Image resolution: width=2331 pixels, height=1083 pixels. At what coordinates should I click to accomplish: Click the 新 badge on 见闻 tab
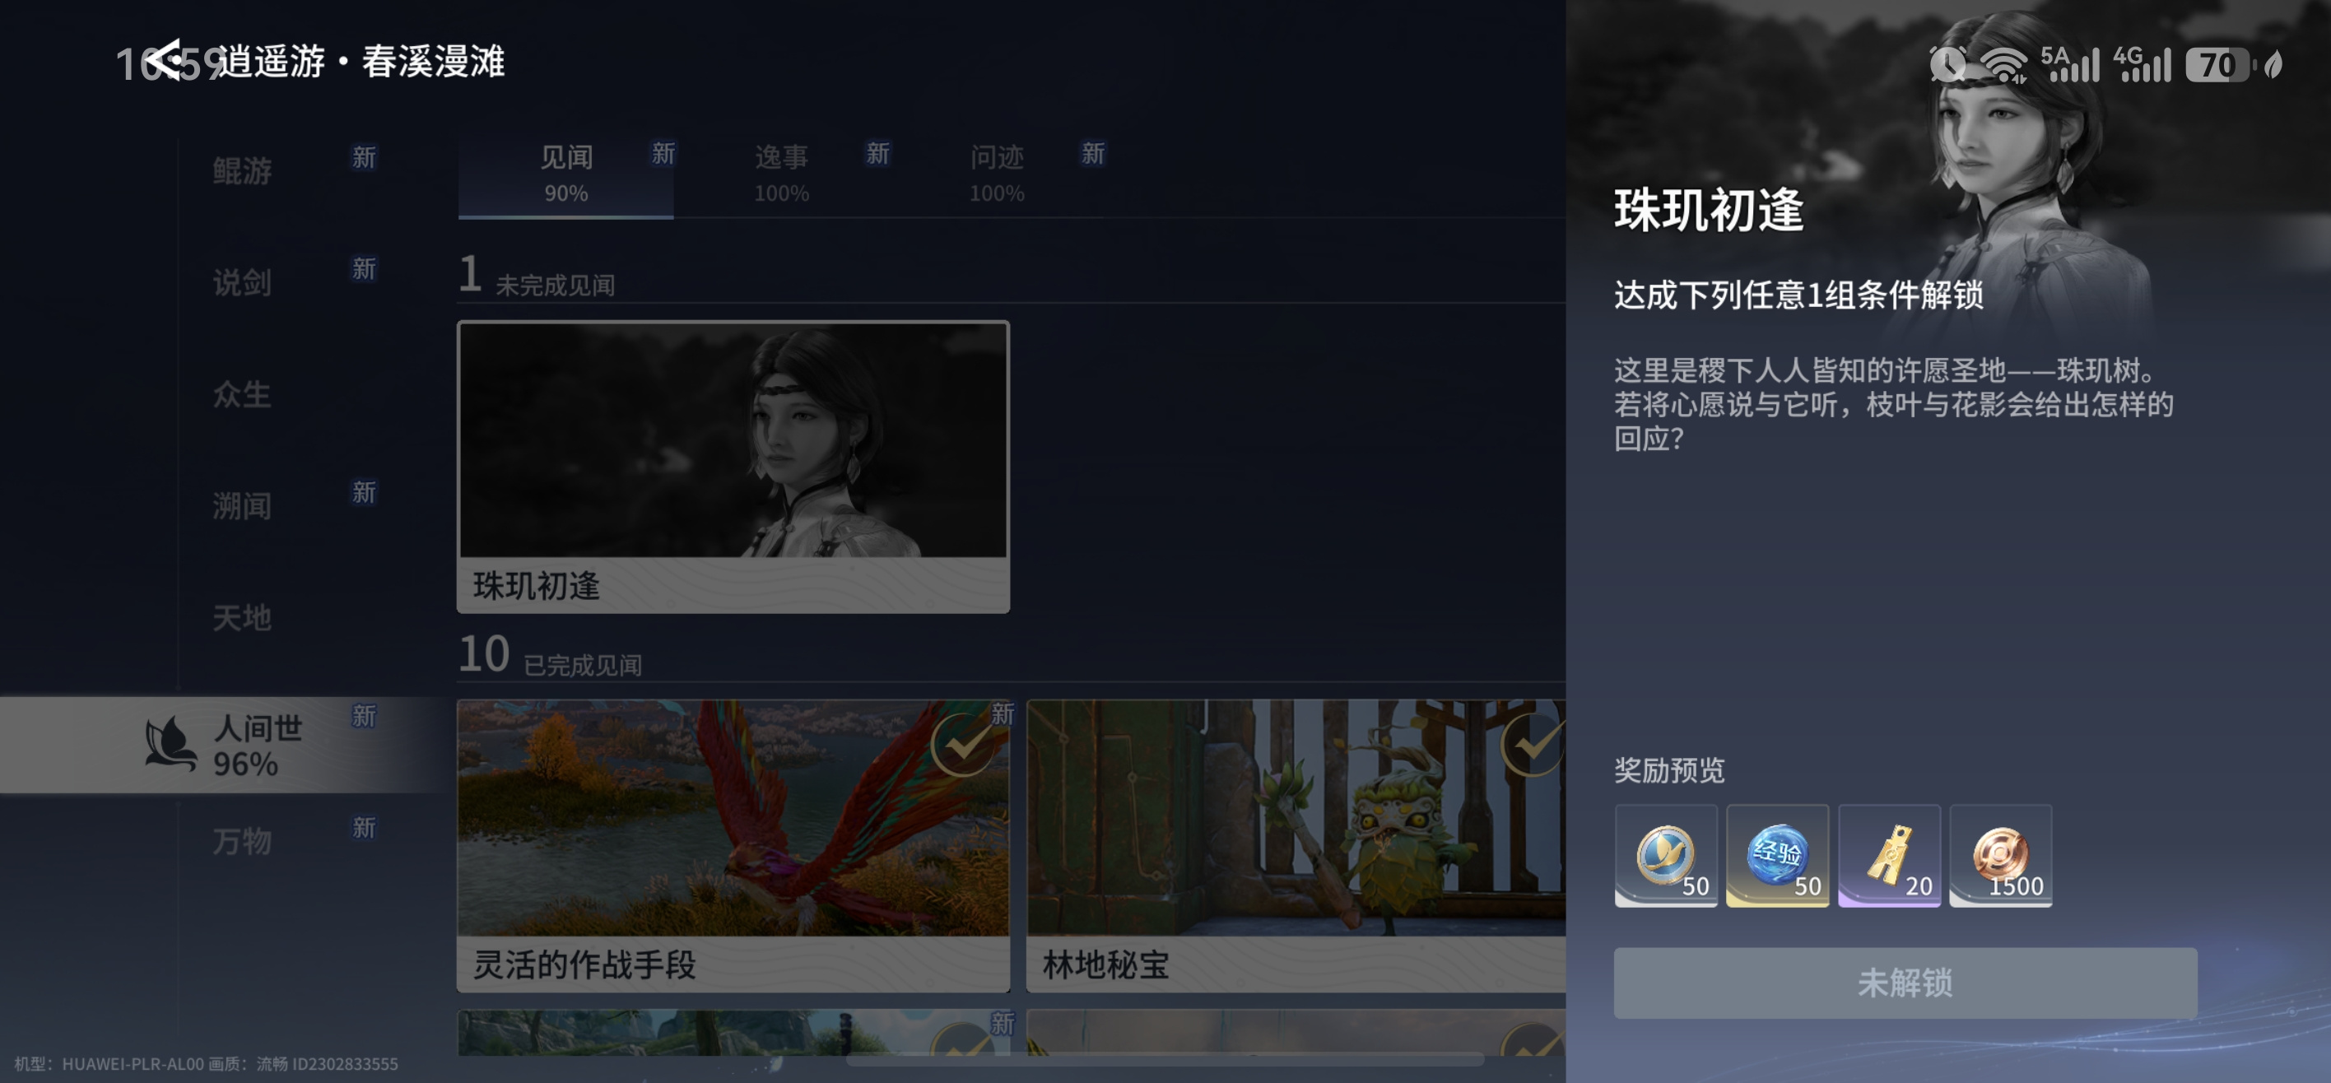663,154
